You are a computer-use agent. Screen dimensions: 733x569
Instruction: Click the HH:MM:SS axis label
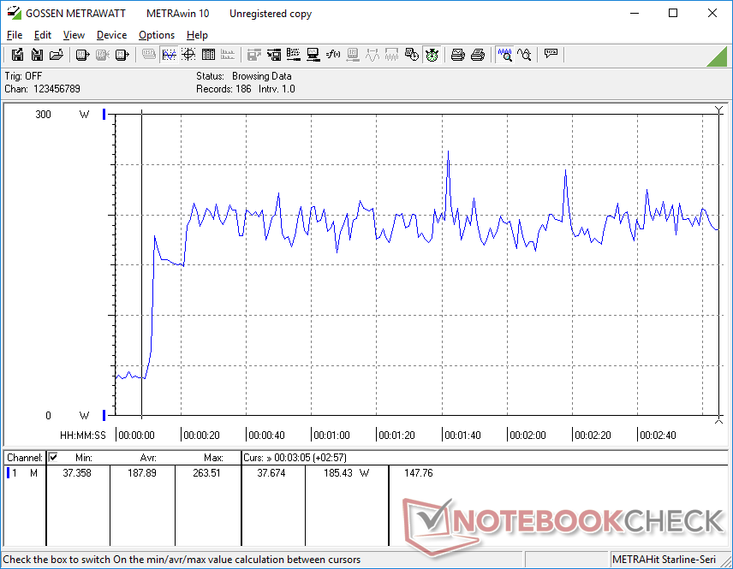pos(83,435)
